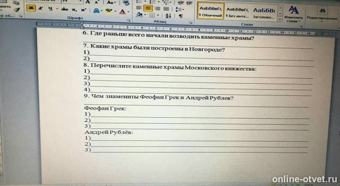Viewport: 340px width, 186px height.
Task: Decrease paragraph indent
Action: tap(180, 3)
